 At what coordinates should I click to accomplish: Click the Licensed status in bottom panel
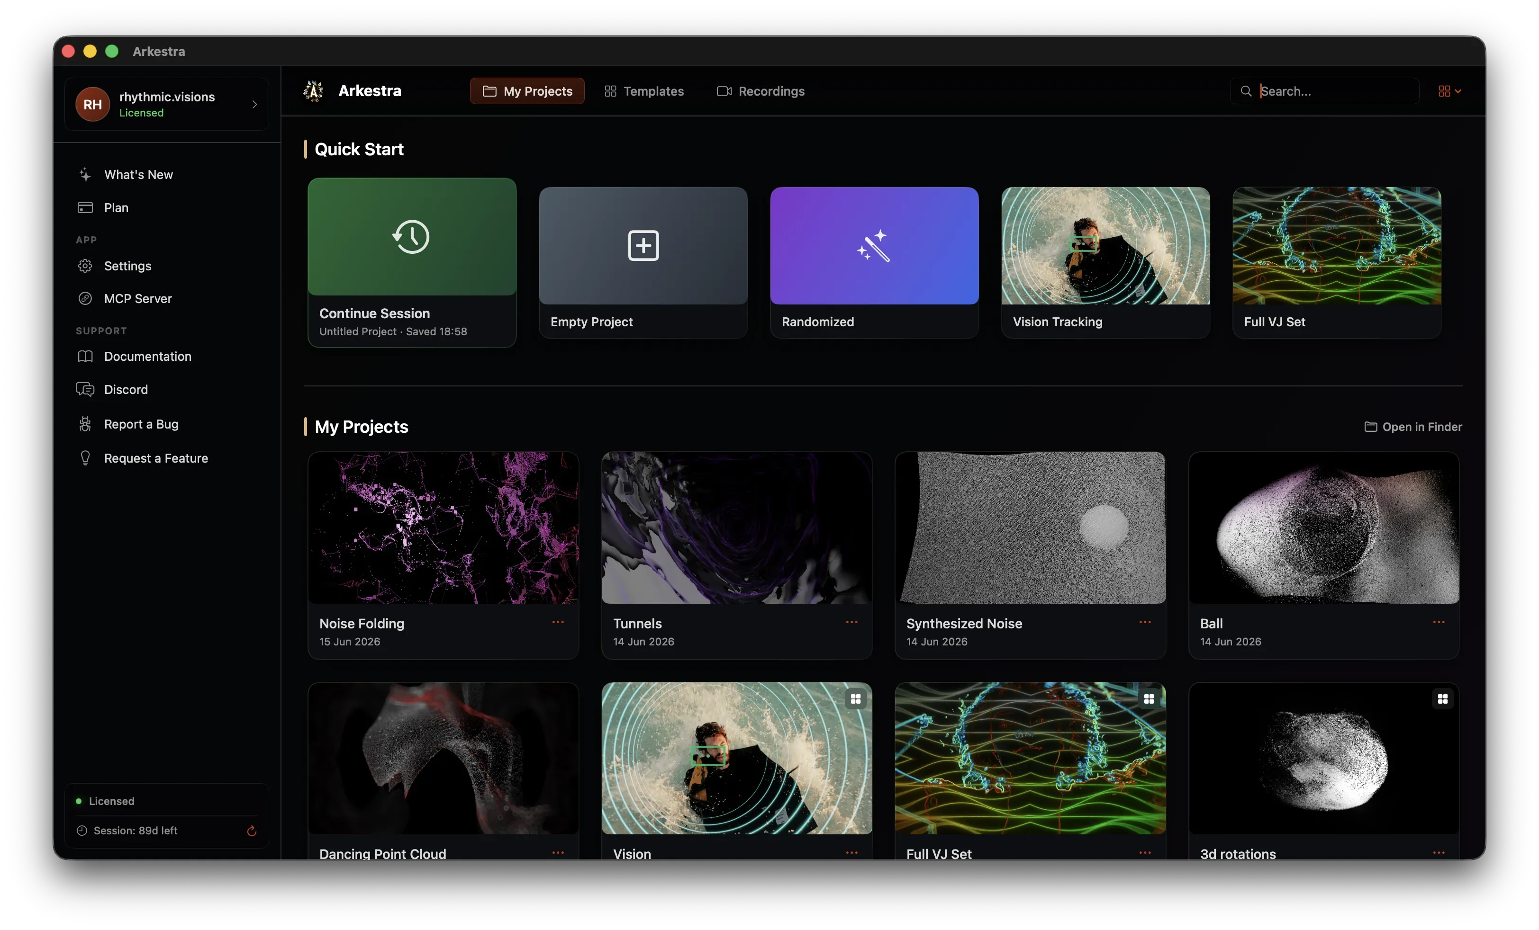111,801
